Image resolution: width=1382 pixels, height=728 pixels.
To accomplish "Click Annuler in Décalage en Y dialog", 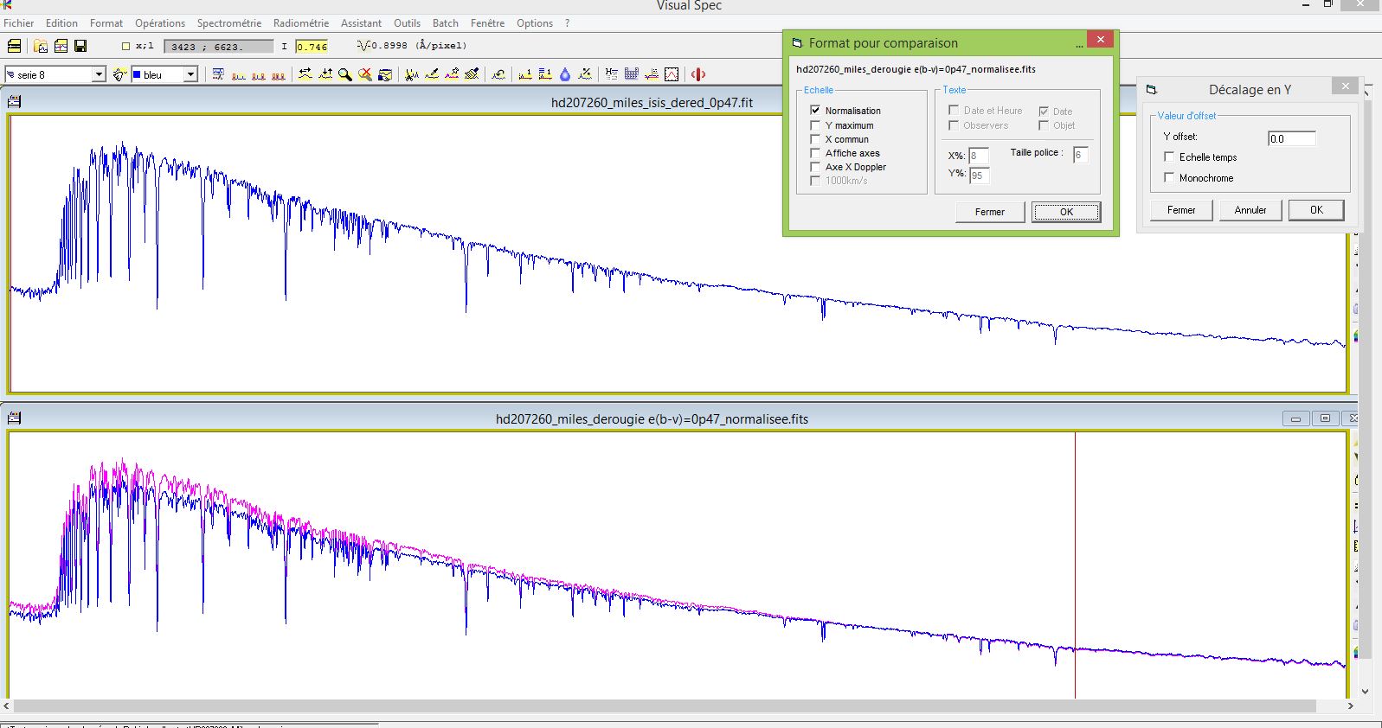I will coord(1250,210).
